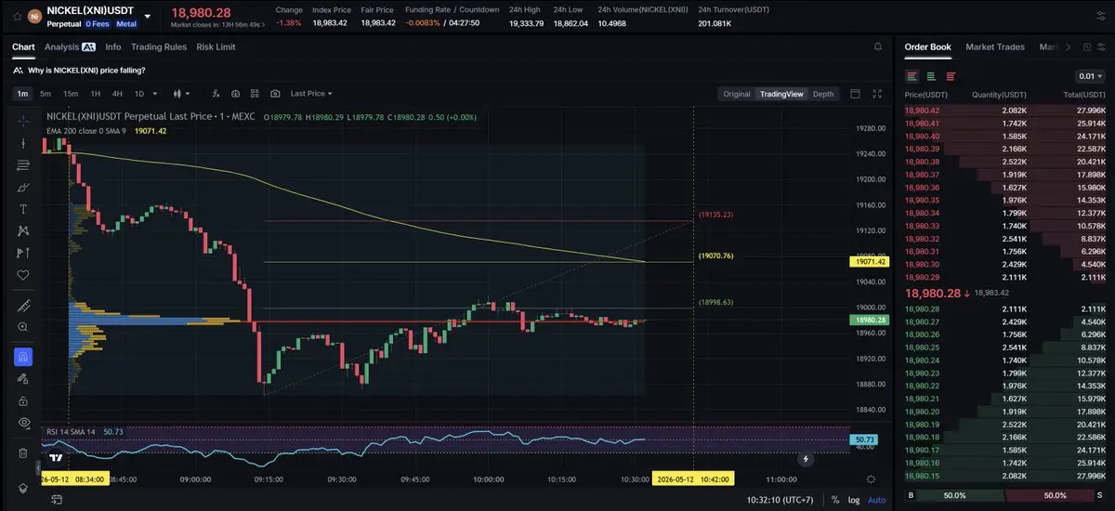The height and width of the screenshot is (511, 1115).
Task: Click the trash remove drawings icon
Action: (x=23, y=452)
